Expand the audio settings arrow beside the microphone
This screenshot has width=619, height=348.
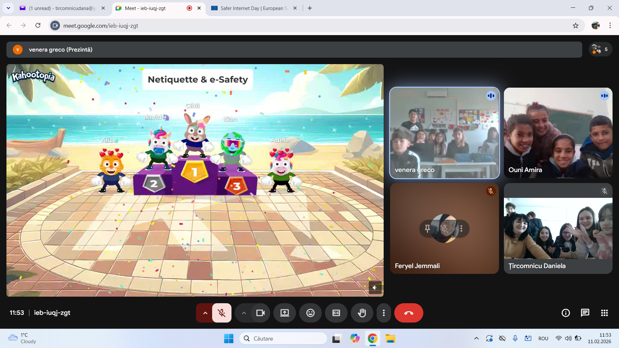tap(205, 313)
